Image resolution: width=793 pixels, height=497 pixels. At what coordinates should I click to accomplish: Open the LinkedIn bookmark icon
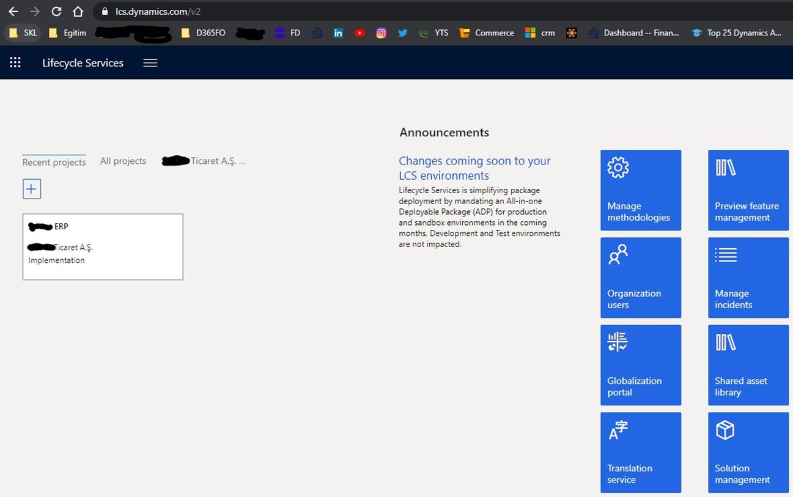click(338, 33)
